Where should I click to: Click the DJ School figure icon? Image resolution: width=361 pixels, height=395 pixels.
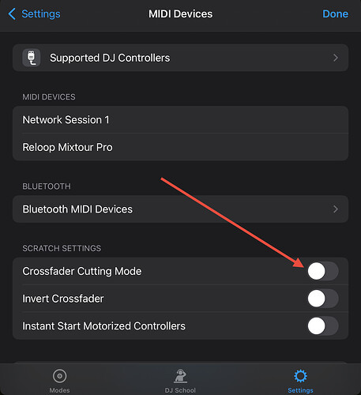[180, 376]
